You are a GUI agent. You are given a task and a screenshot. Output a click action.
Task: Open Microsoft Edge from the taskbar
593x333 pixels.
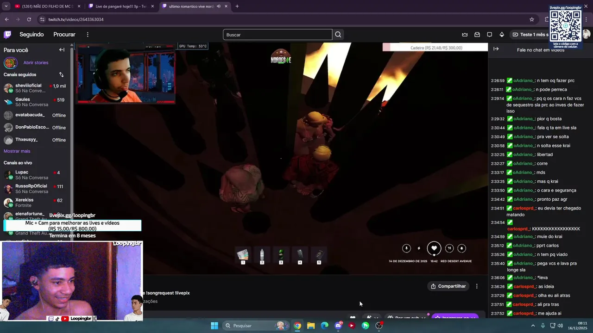pyautogui.click(x=325, y=326)
